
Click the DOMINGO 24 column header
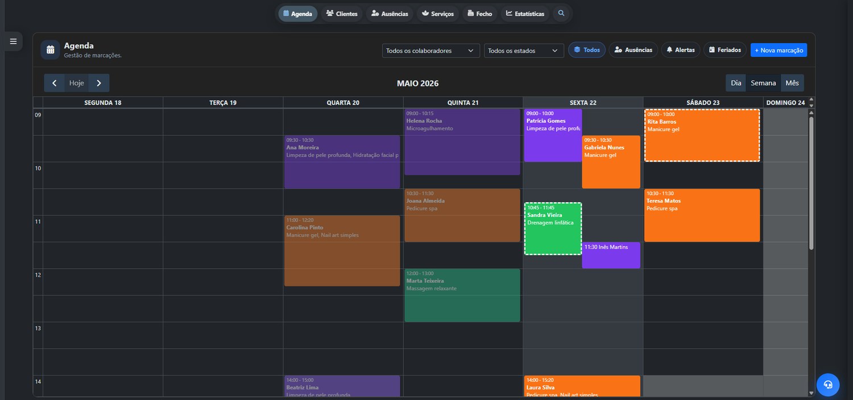[785, 103]
